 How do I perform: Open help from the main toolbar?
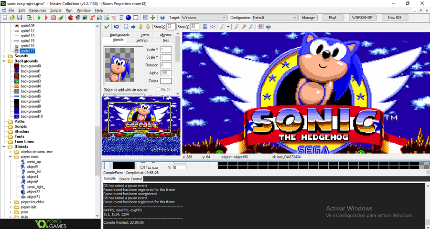[x=162, y=18]
